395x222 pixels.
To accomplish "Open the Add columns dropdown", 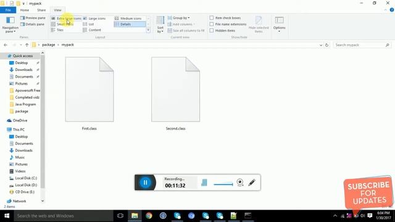I will point(181,24).
